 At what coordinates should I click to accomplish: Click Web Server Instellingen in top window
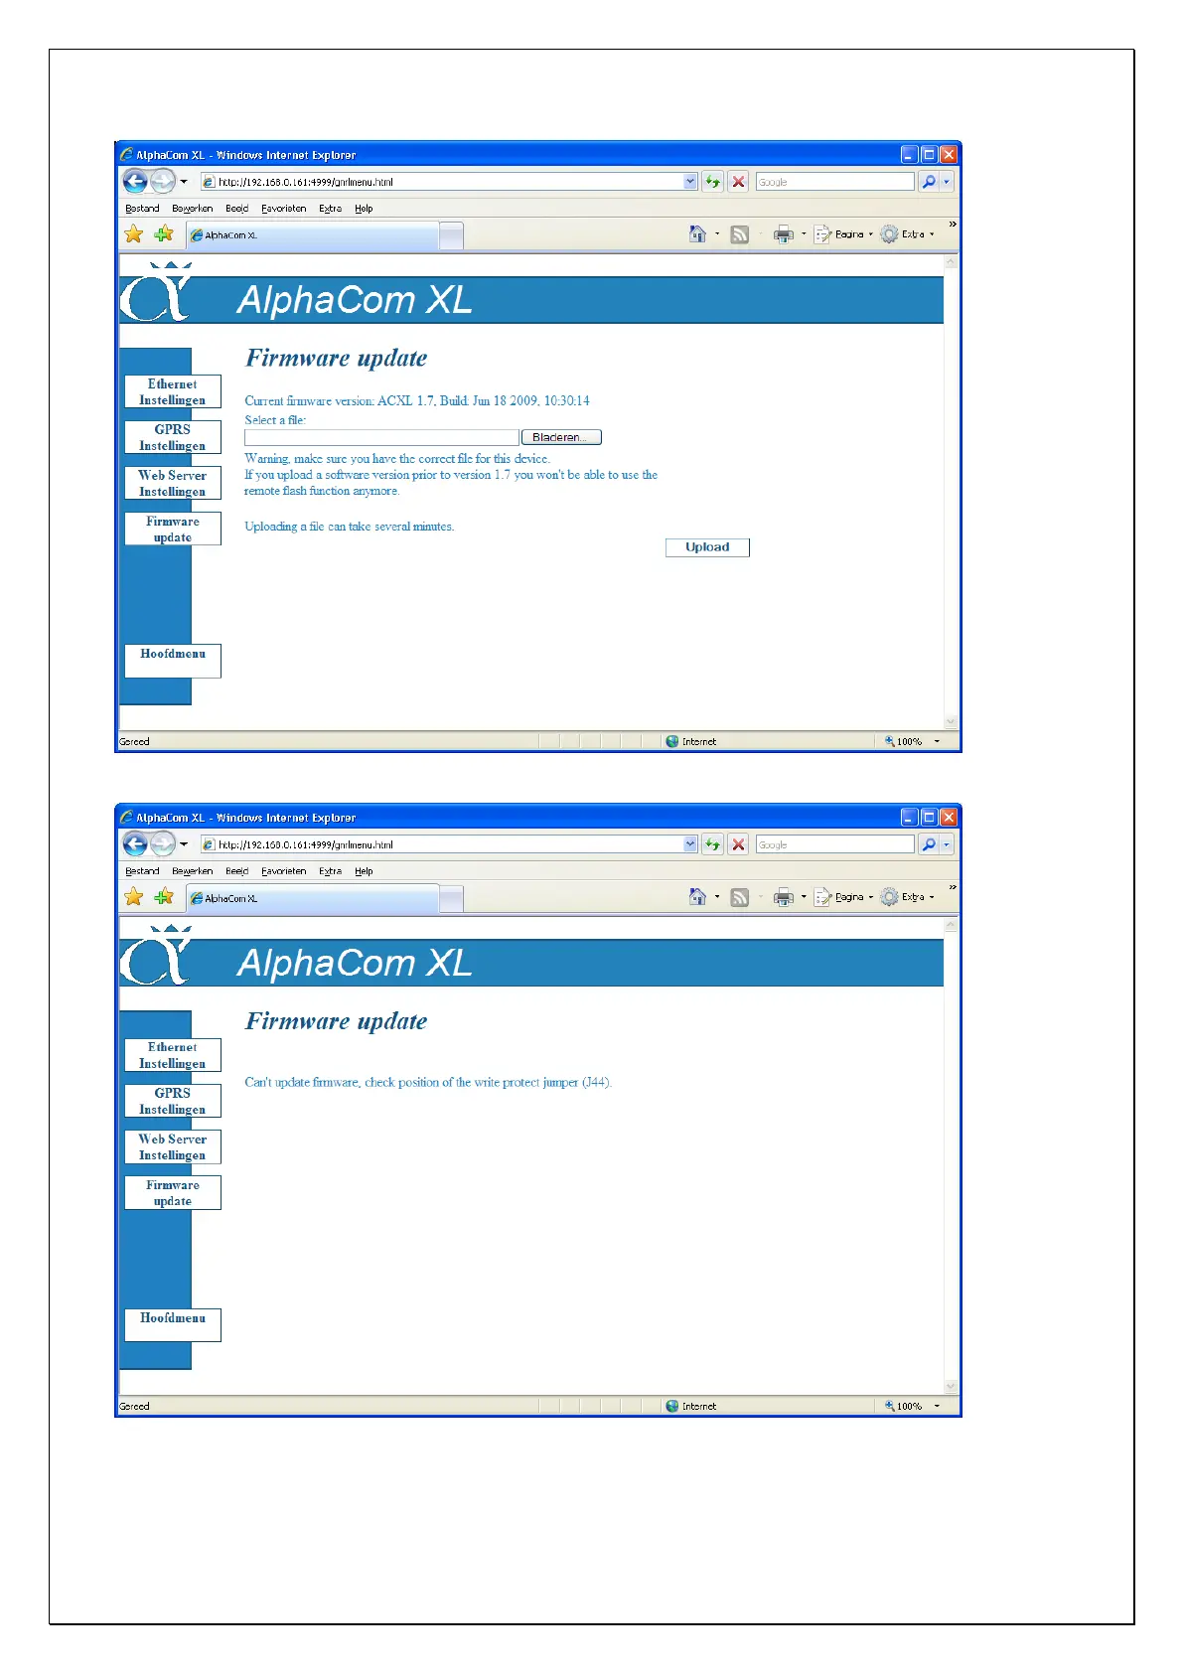tap(173, 483)
